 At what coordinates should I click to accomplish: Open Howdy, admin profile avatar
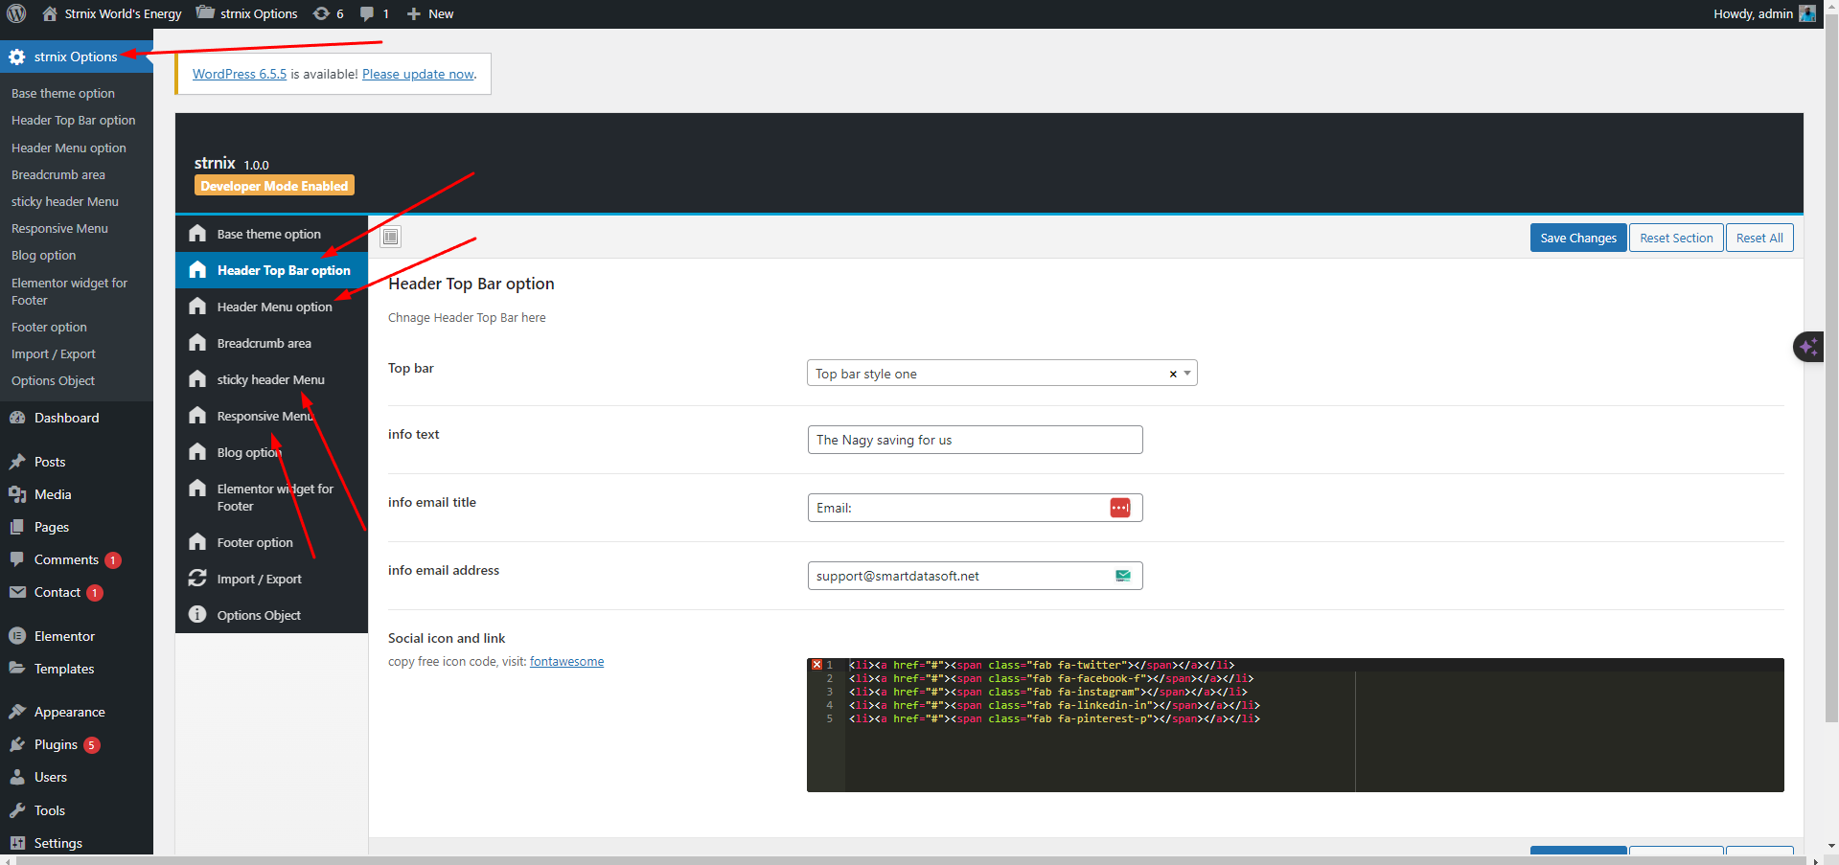coord(1807,13)
